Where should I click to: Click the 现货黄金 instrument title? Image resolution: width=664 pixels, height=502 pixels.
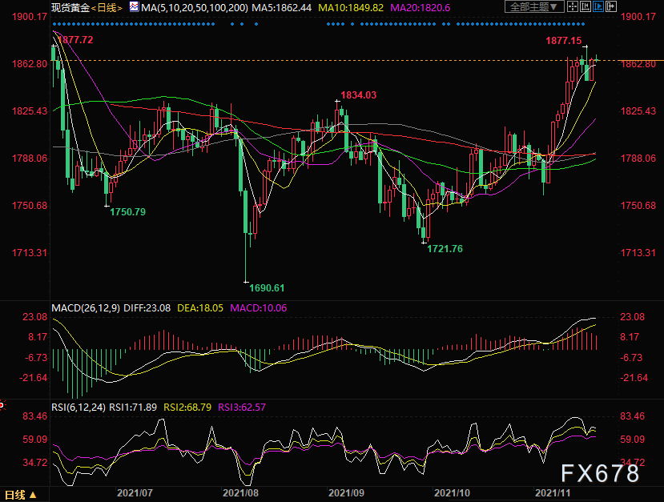70,8
